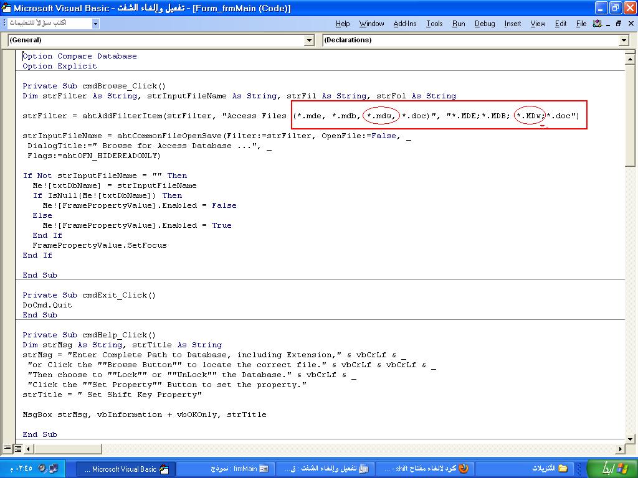The height and width of the screenshot is (478, 638).
Task: Click the volume icon in the system tray
Action: click(42, 468)
